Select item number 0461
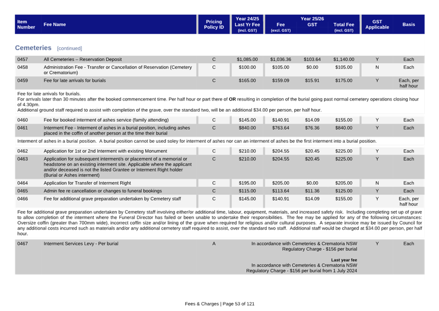The height and width of the screenshot is (311, 439). [22, 128]
